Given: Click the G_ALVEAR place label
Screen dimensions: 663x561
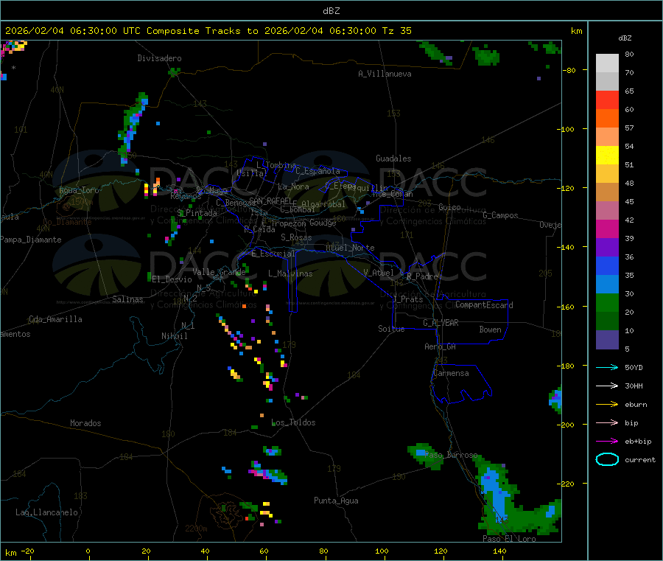Looking at the screenshot, I should (x=441, y=323).
